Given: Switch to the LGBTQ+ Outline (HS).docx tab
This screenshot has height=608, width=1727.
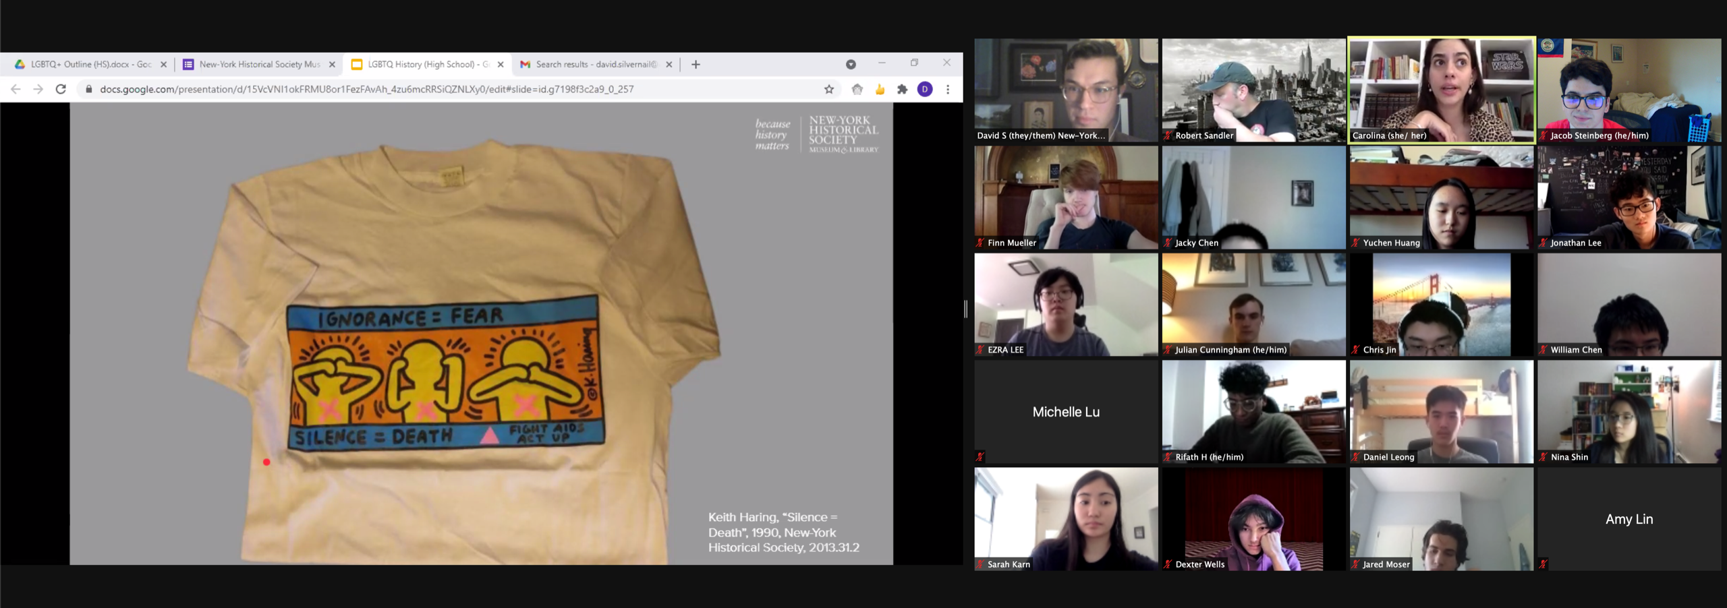Looking at the screenshot, I should 90,65.
